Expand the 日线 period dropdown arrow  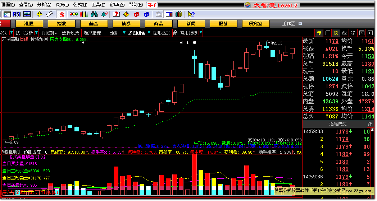(x=124, y=33)
